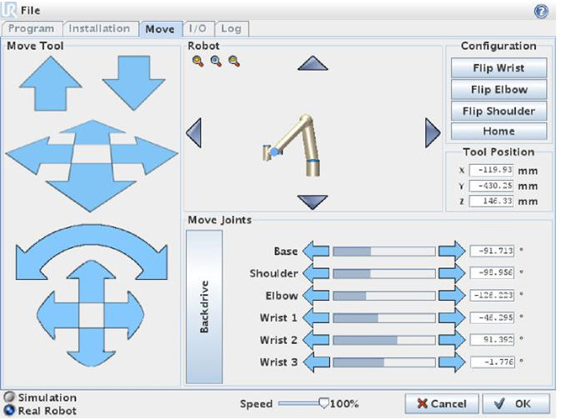
Task: Cancel the move dialog
Action: [442, 404]
